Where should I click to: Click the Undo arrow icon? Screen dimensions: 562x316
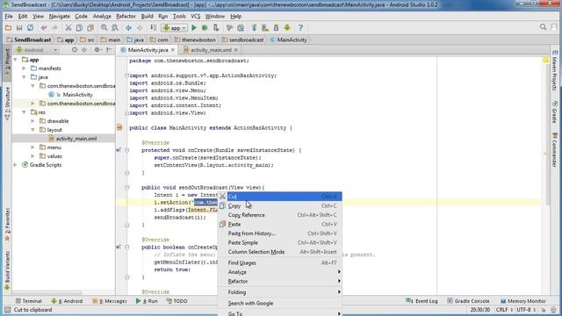point(44,27)
